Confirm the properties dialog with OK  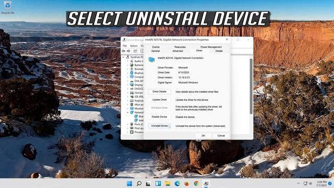[203, 136]
